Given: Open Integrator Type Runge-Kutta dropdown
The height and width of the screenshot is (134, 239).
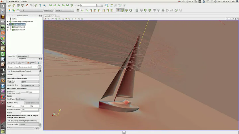Looking at the screenshot, I should tap(30, 86).
